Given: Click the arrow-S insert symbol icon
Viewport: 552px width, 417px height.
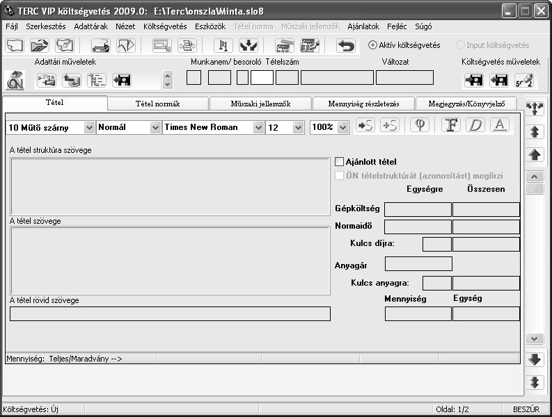Looking at the screenshot, I should (365, 125).
